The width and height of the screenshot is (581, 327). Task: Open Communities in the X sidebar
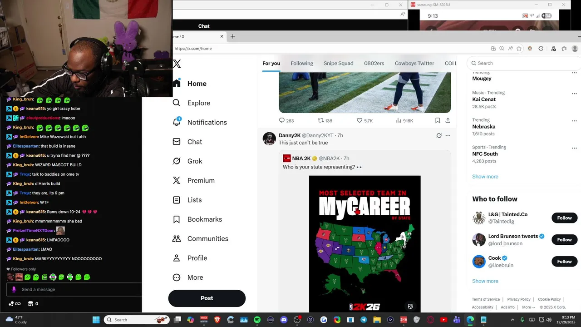(201, 238)
